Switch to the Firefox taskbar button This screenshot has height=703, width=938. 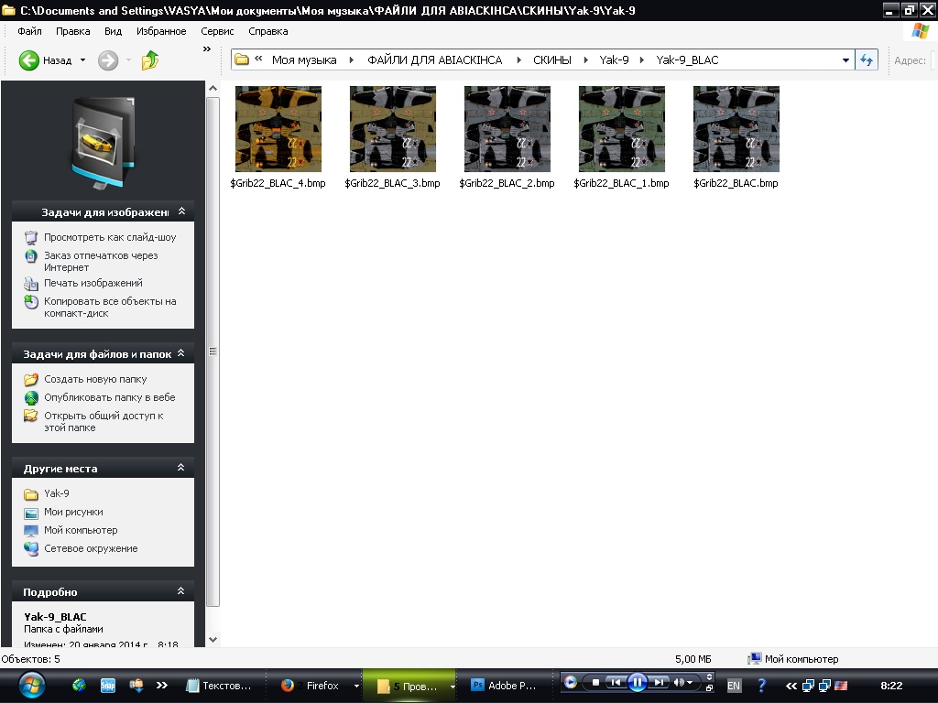coord(314,686)
